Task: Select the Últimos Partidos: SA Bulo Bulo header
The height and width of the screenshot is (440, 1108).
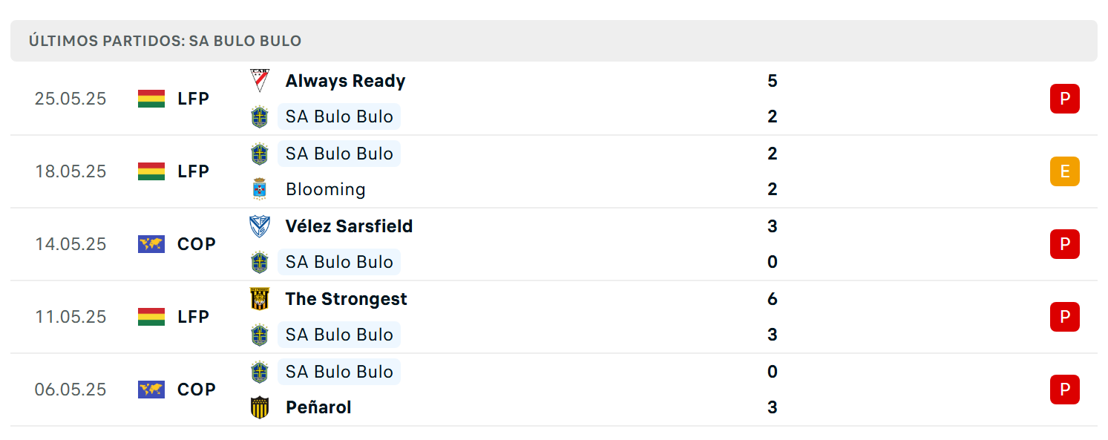Action: 554,41
